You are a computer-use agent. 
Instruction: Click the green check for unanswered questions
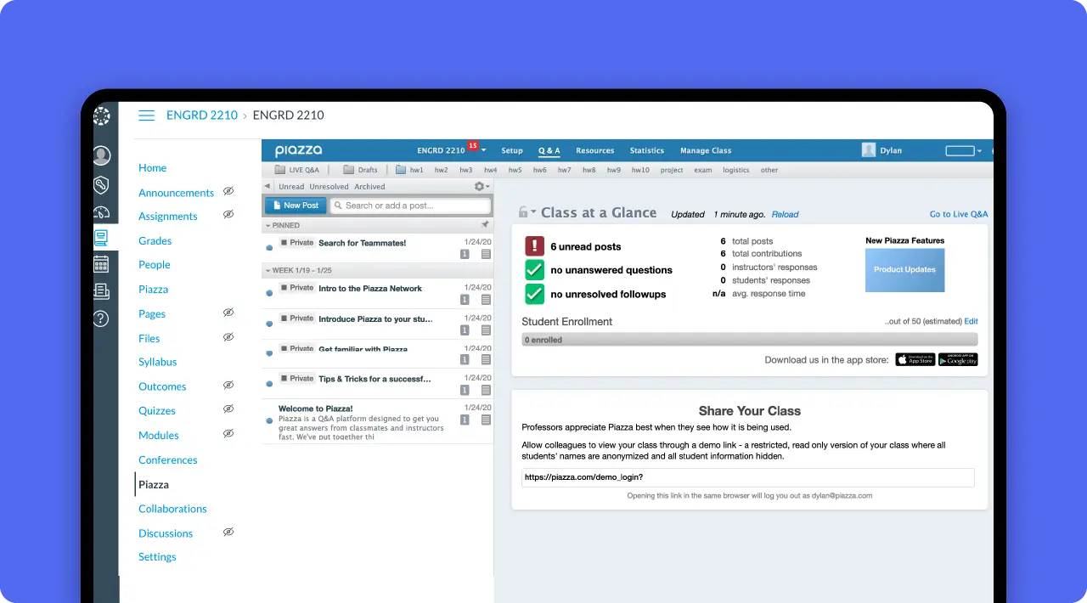pyautogui.click(x=534, y=270)
